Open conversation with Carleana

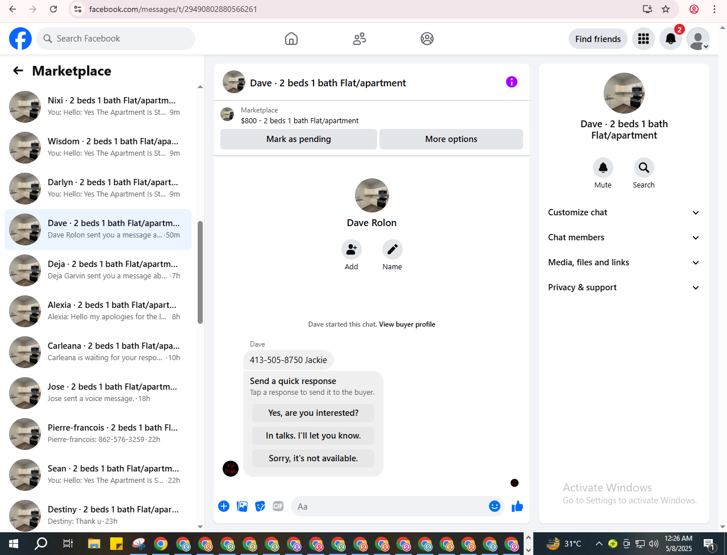tap(98, 352)
